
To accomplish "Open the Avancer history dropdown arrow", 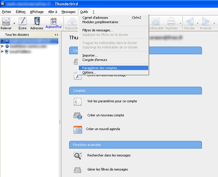I will (x=214, y=23).
